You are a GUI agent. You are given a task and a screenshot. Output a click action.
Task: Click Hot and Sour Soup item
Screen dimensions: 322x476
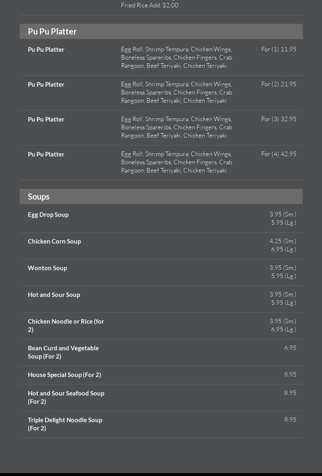click(x=54, y=295)
